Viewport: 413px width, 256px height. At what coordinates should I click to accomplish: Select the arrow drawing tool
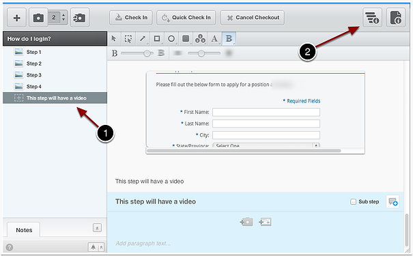(x=143, y=39)
